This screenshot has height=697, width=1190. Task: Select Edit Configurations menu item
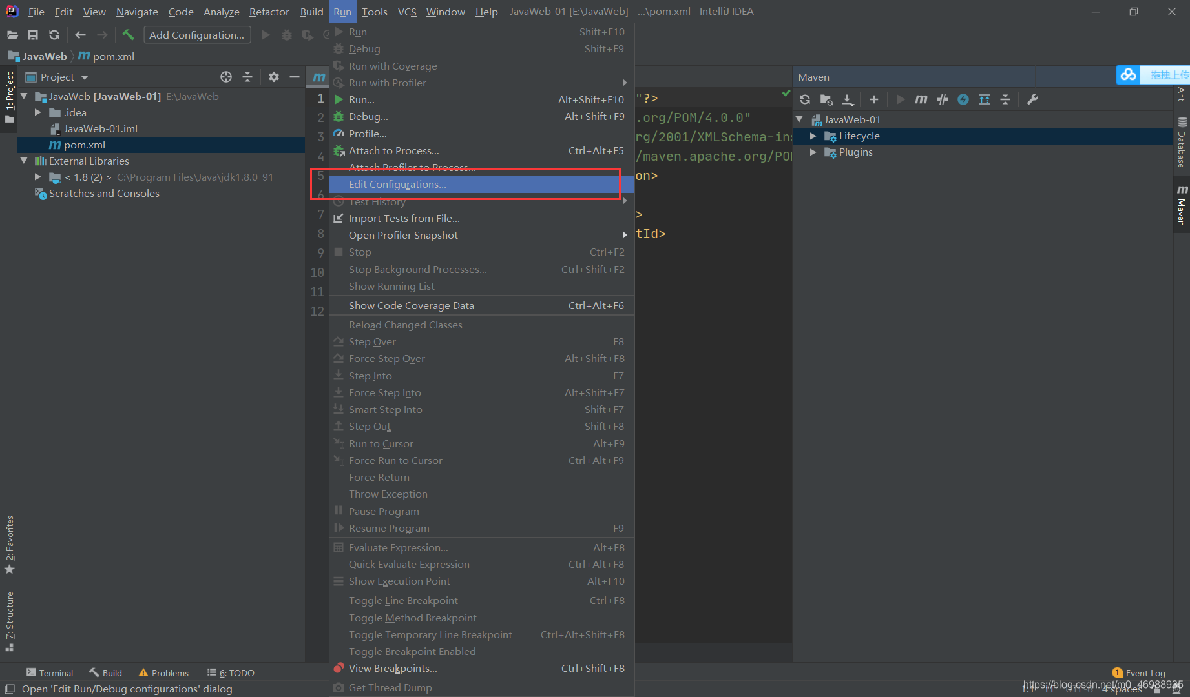481,184
